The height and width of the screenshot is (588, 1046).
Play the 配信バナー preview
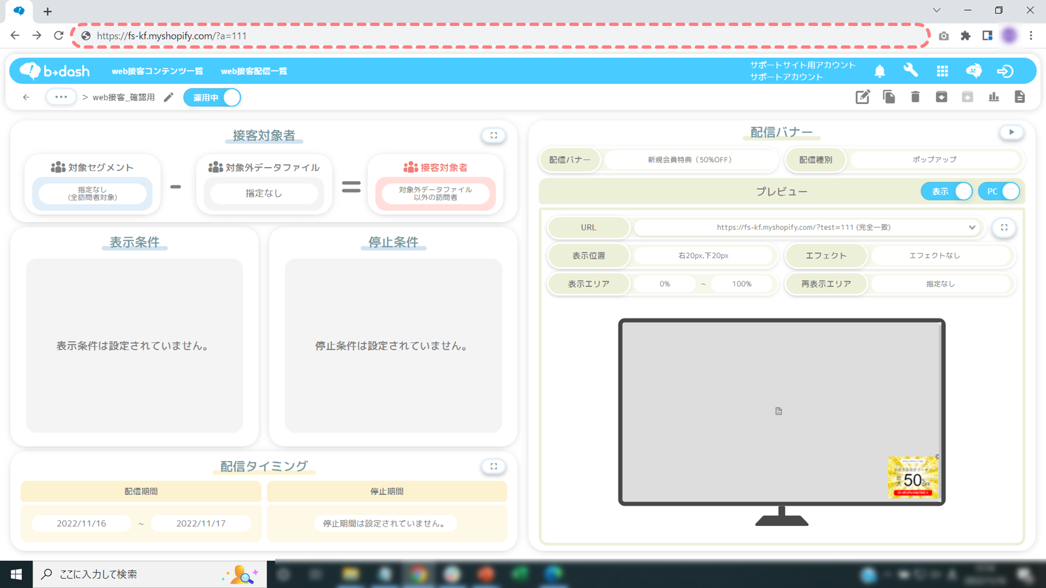[1011, 132]
